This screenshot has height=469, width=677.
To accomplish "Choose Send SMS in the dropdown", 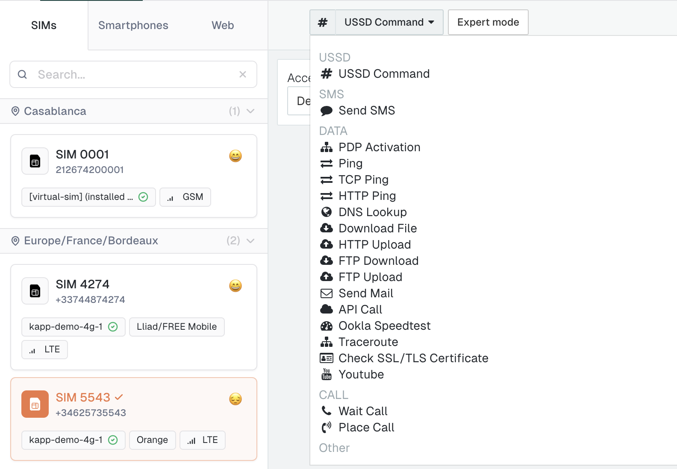I will 366,111.
